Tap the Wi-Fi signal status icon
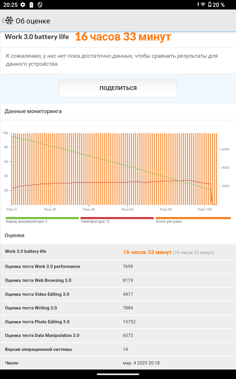The width and height of the screenshot is (236, 379). click(x=203, y=5)
